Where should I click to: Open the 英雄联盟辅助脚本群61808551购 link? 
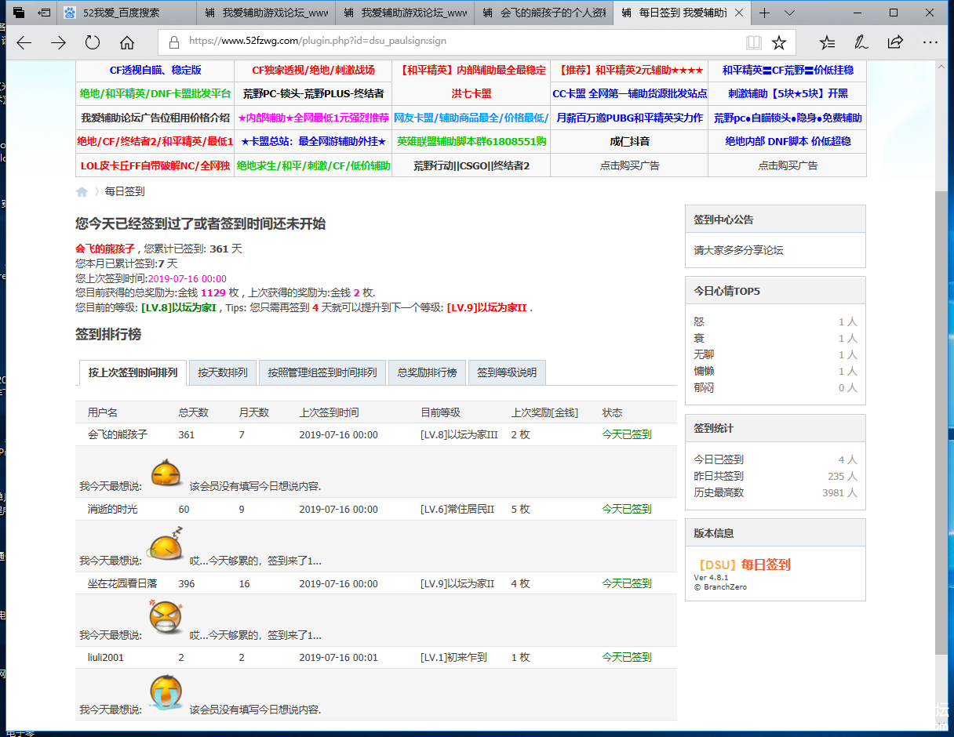click(x=472, y=142)
